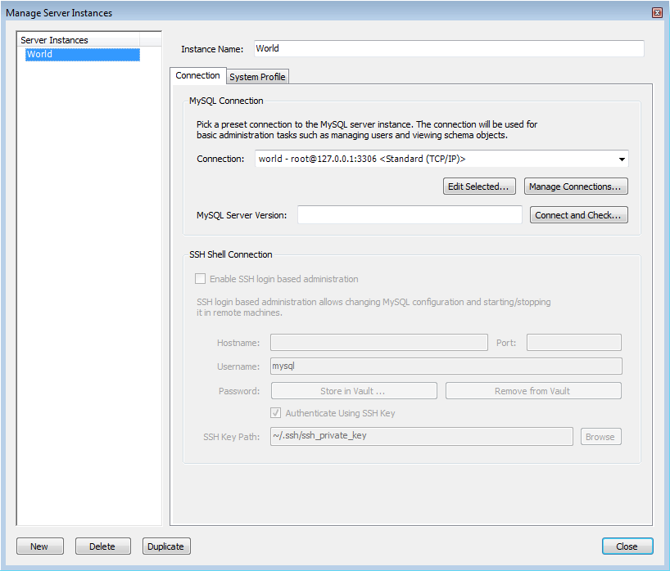Viewport: 670px width, 571px height.
Task: Edit the SSH Key Path field
Action: [x=421, y=436]
